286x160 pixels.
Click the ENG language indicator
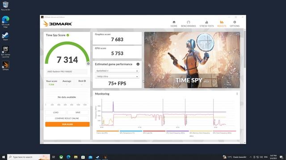coord(266,157)
